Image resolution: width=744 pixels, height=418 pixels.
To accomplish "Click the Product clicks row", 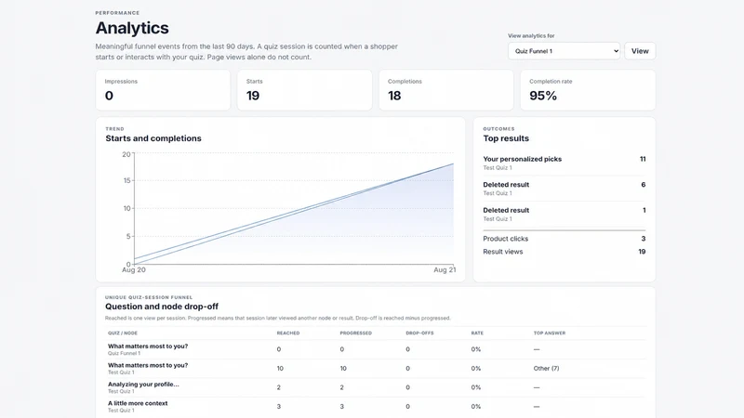I will coord(565,239).
